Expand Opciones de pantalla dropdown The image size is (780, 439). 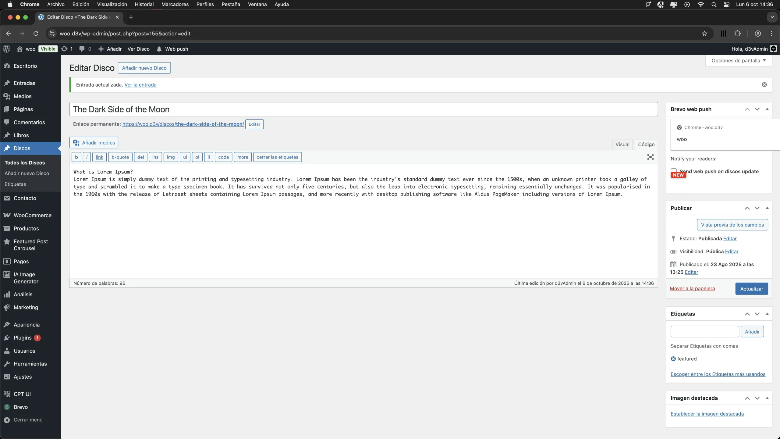coord(739,60)
